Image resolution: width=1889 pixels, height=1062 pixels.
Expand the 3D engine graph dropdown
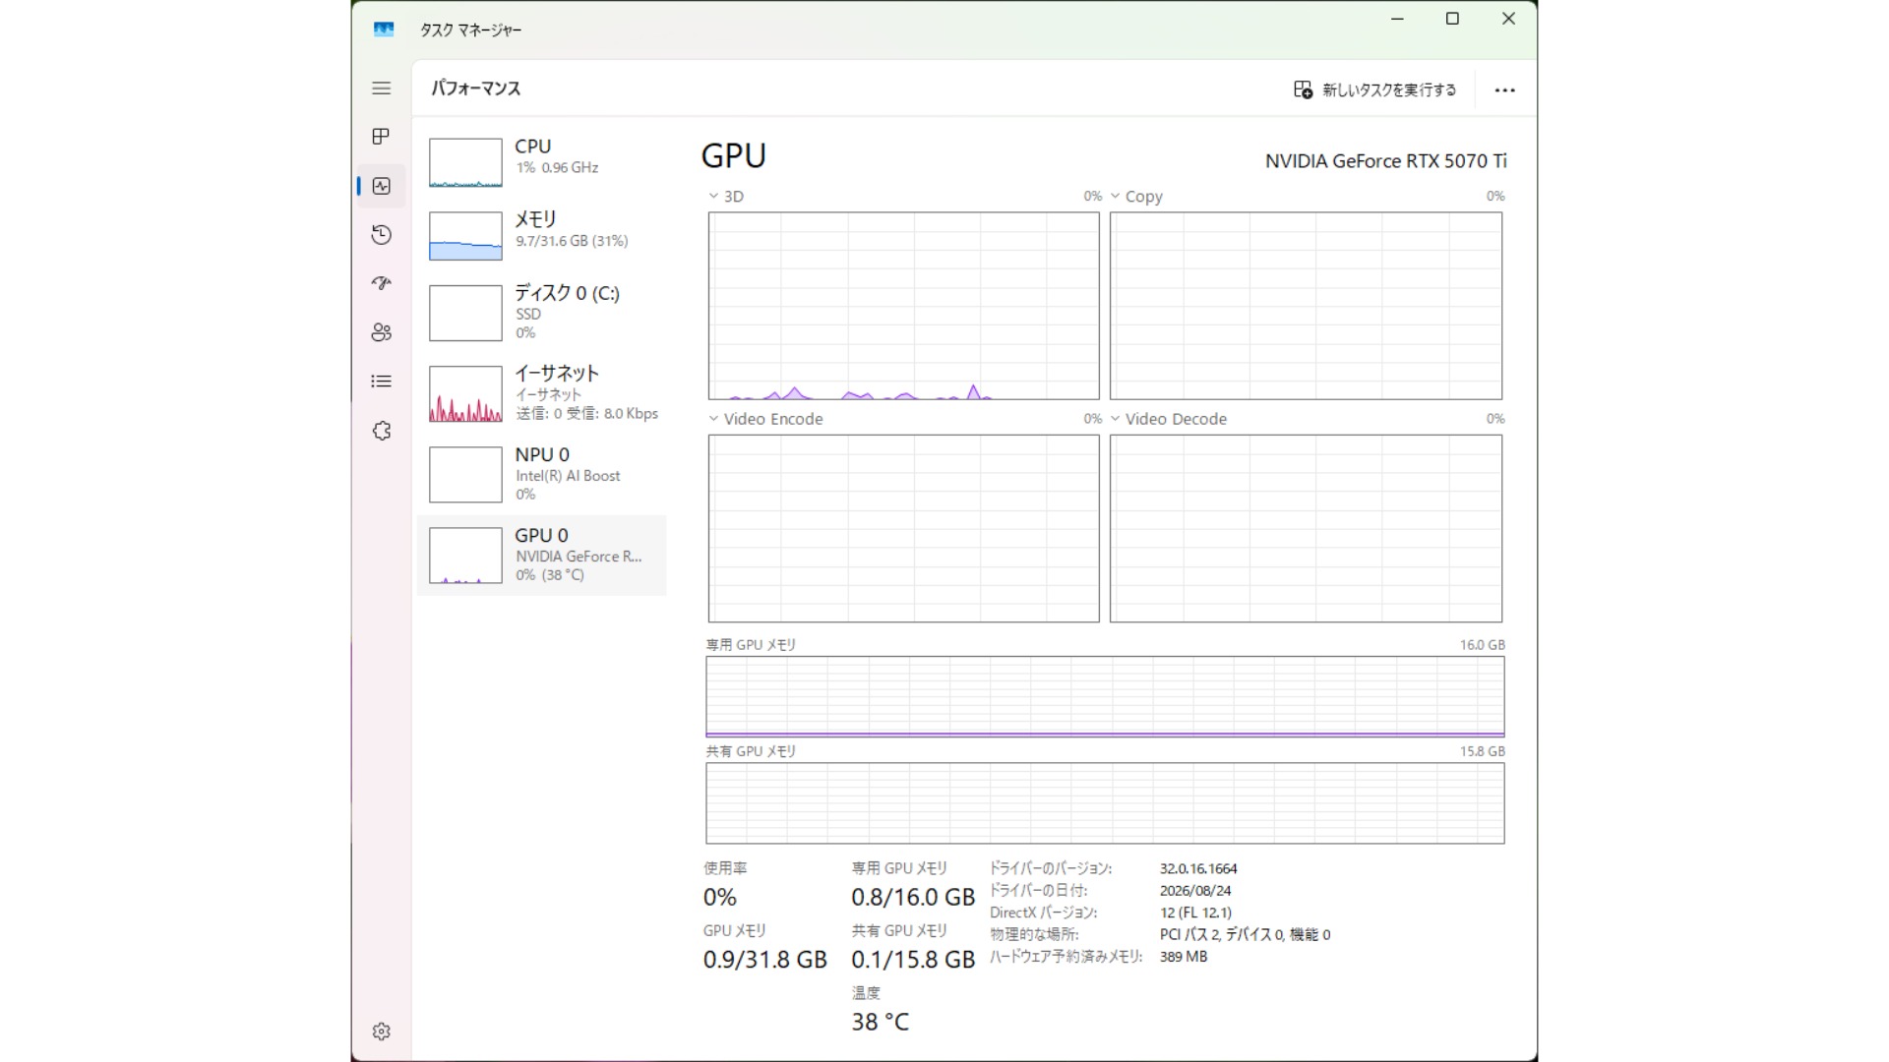pos(713,196)
